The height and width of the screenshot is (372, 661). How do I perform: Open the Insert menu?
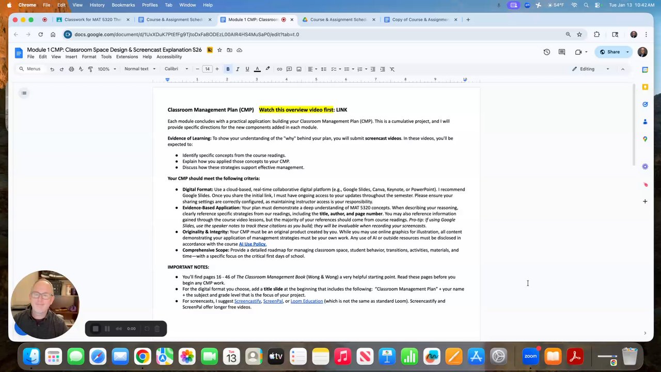71,57
